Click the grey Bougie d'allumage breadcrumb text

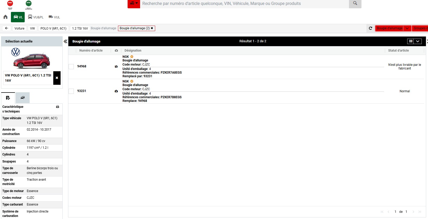coord(103,28)
